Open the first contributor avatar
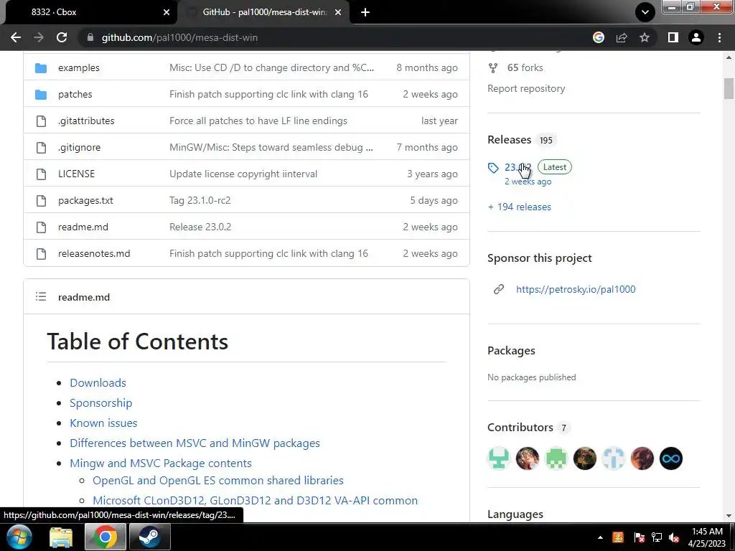The width and height of the screenshot is (735, 551). pyautogui.click(x=499, y=458)
